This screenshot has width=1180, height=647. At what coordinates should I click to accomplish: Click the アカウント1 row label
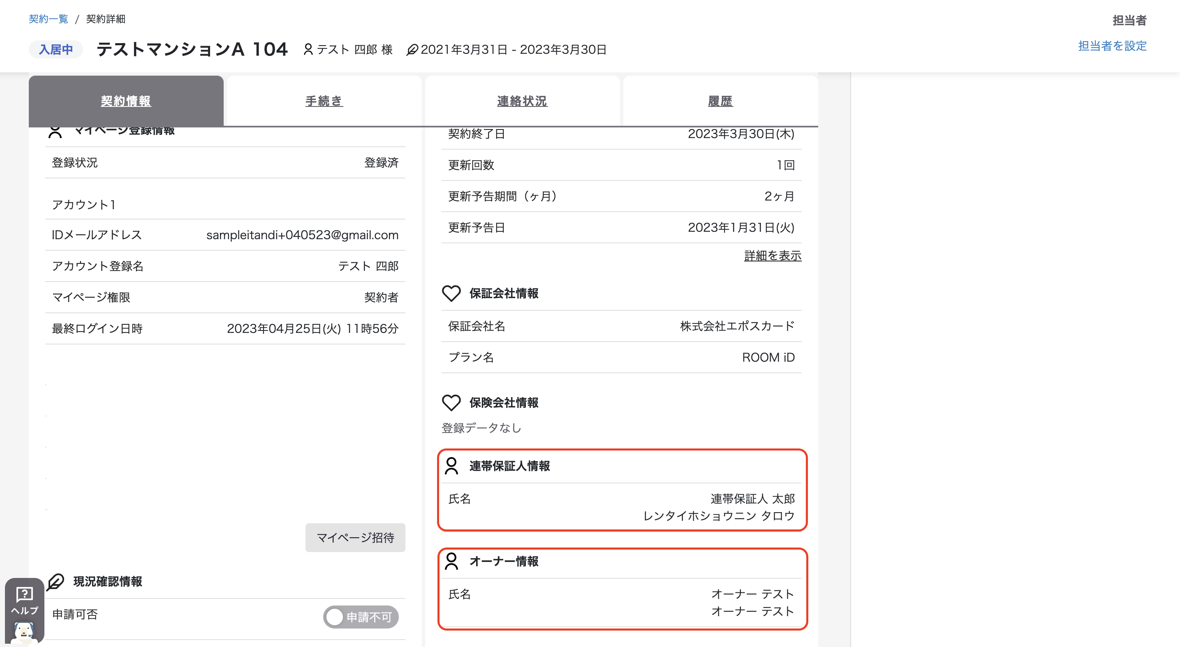[84, 204]
